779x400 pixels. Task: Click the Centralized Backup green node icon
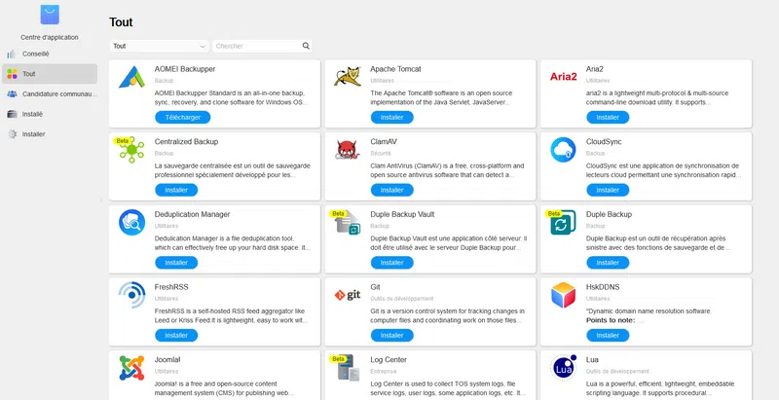click(131, 150)
